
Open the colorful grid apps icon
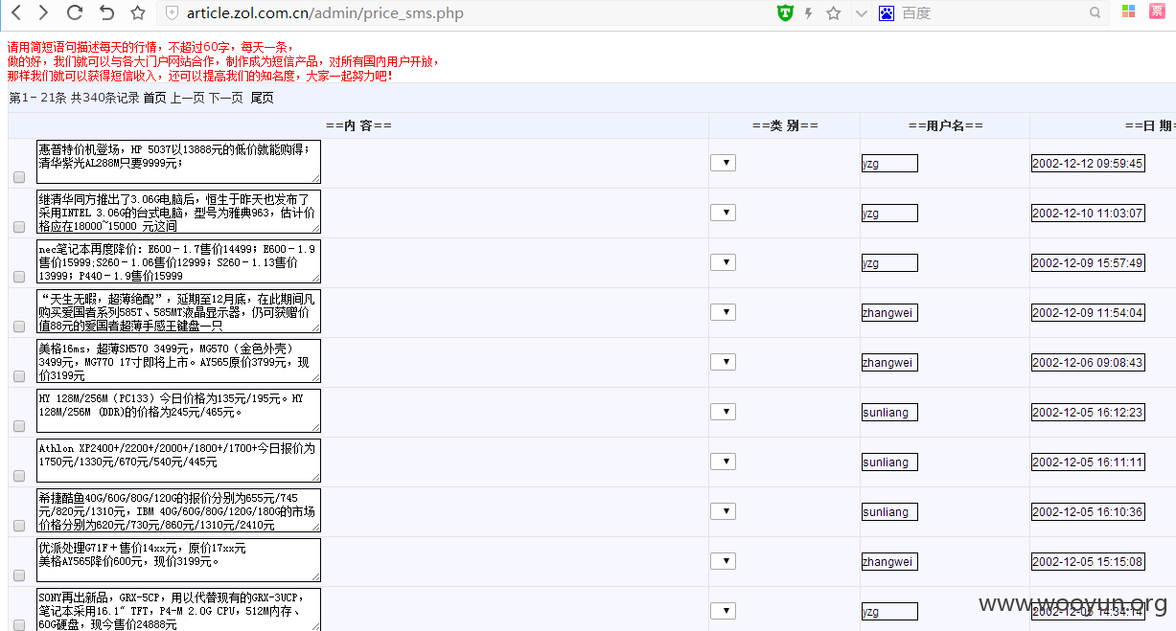click(x=1129, y=11)
